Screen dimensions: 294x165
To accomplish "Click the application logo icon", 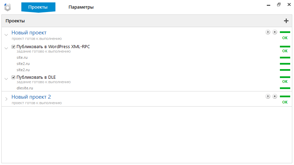I will pyautogui.click(x=8, y=7).
